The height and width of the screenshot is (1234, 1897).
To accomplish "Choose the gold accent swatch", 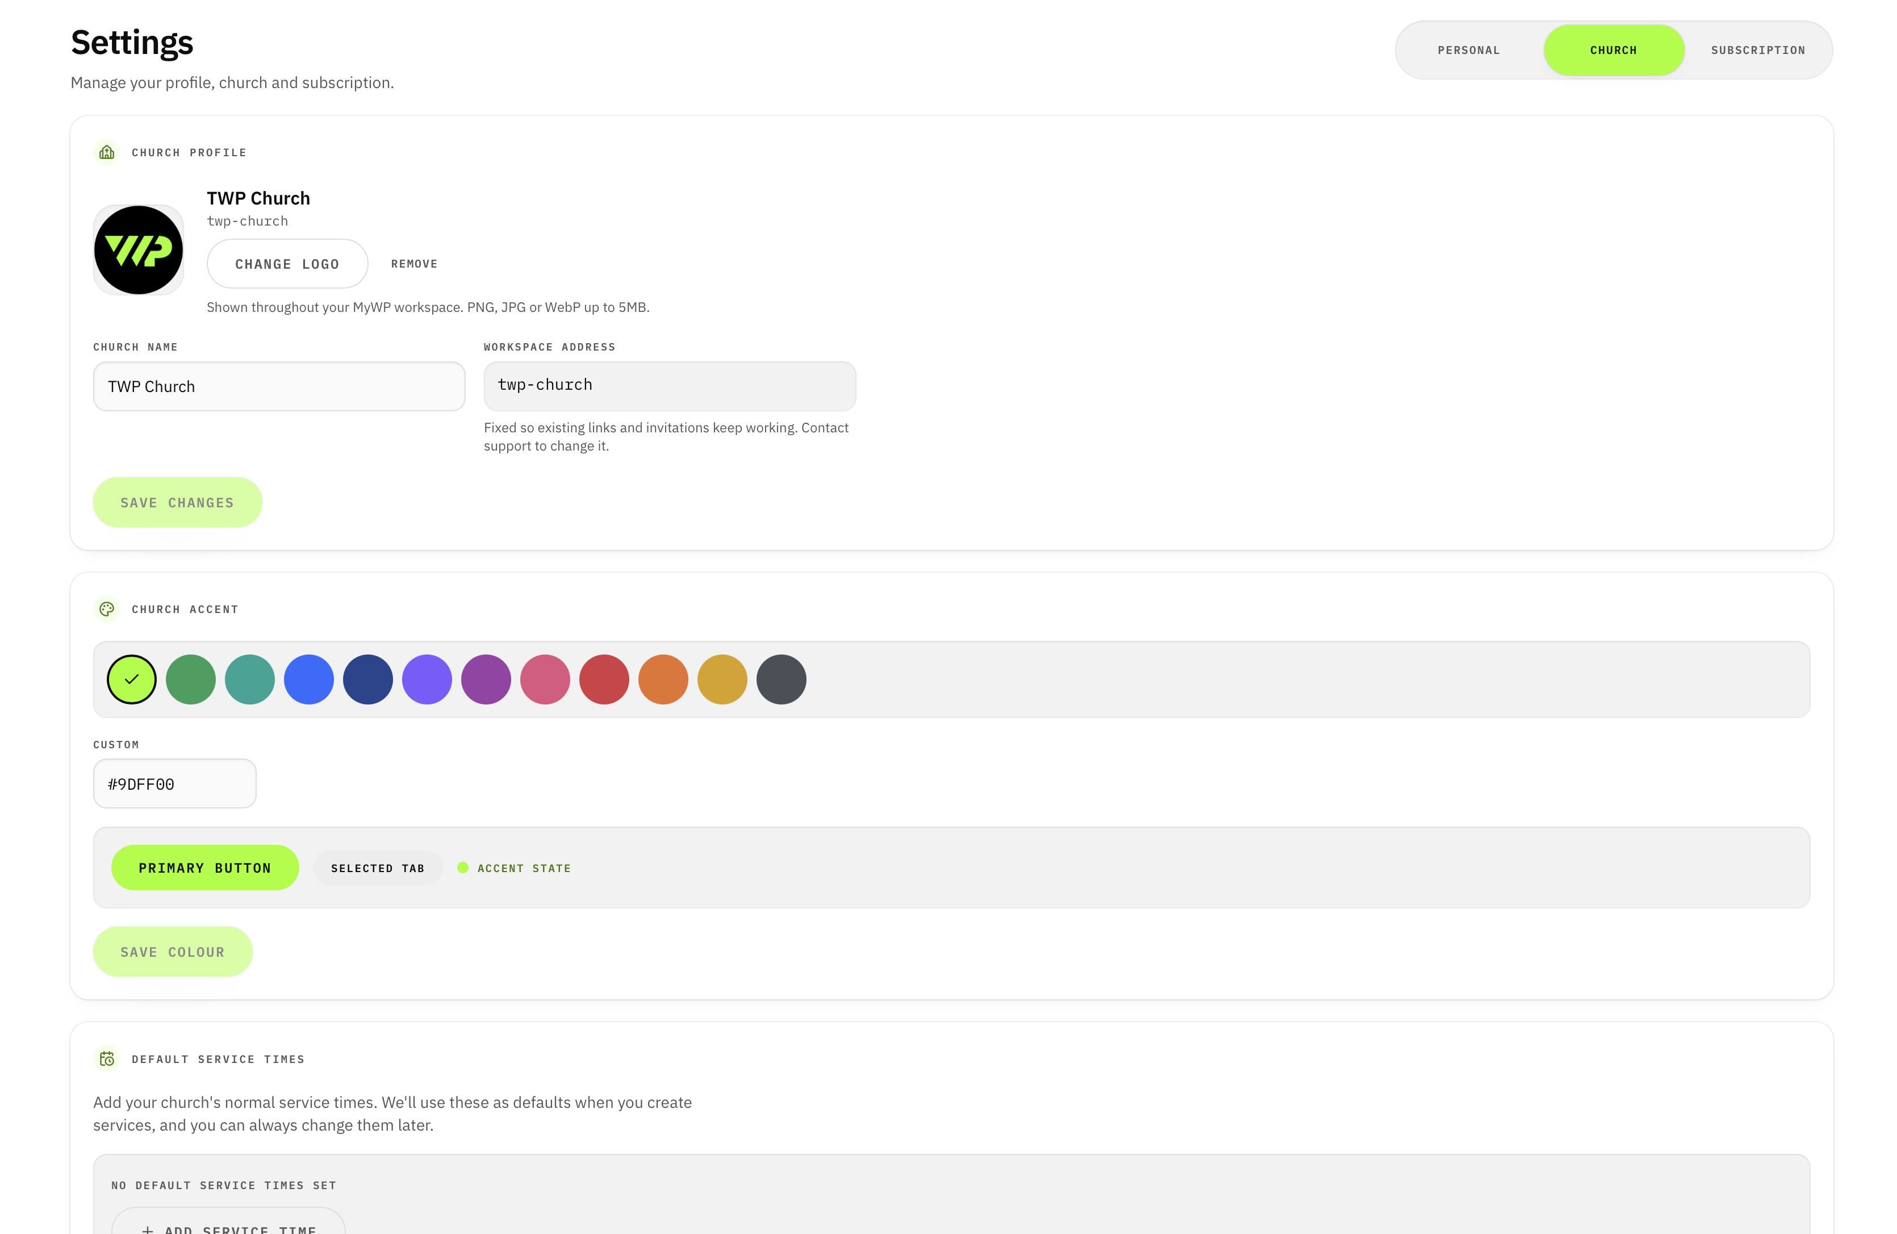I will click(x=721, y=679).
